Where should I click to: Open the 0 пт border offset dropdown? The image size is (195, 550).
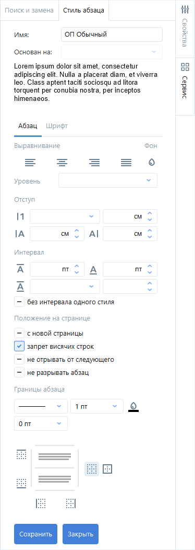tap(41, 423)
